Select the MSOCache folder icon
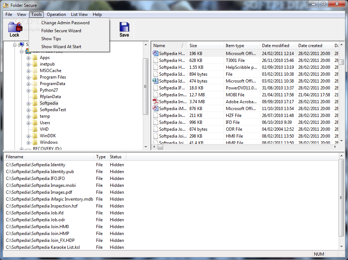Screen dimensions: 348x260 (x=35, y=71)
